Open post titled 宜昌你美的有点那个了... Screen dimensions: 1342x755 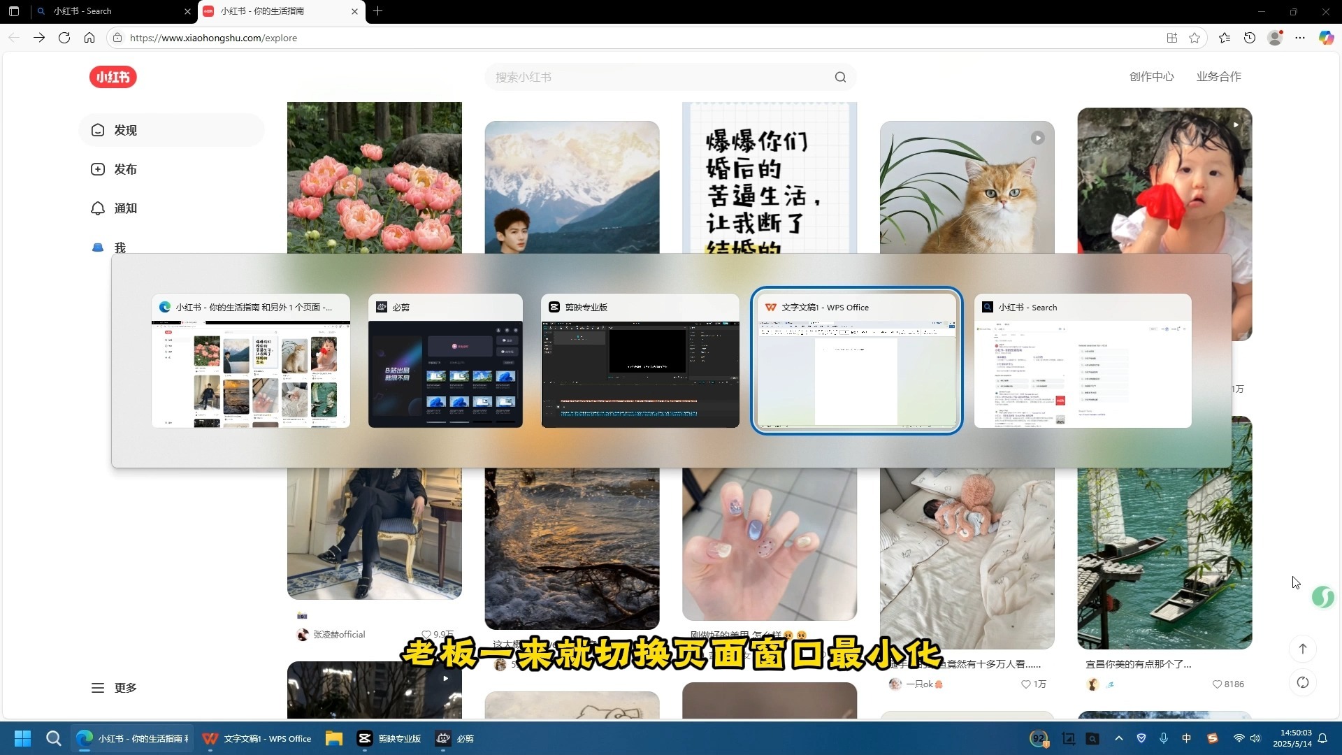1138,664
